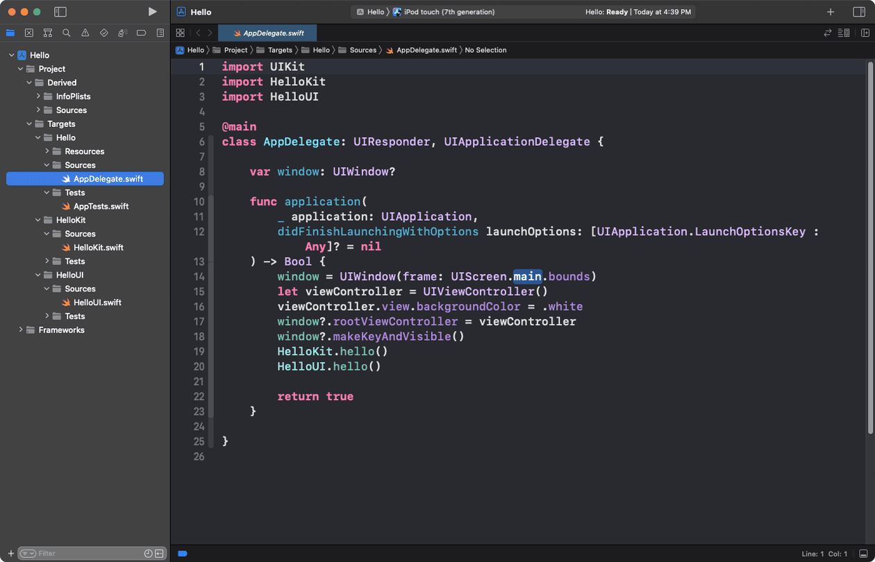875x562 pixels.
Task: Expand the Frameworks group
Action: [x=20, y=330]
